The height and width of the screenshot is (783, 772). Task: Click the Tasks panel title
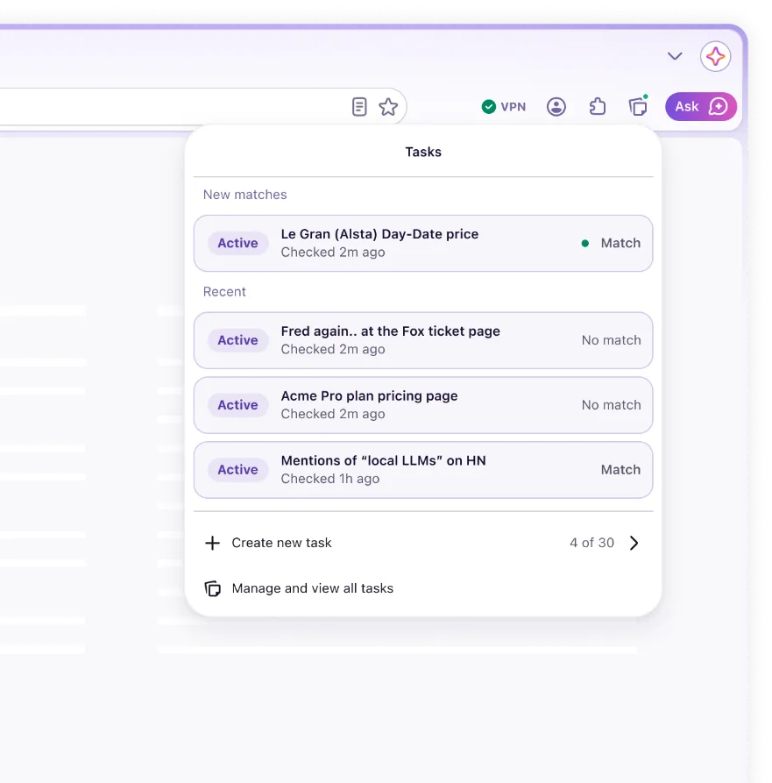[423, 152]
